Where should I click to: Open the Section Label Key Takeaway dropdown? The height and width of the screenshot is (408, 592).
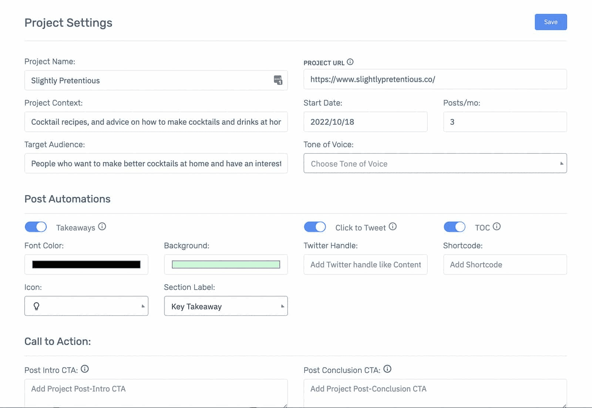tap(226, 306)
